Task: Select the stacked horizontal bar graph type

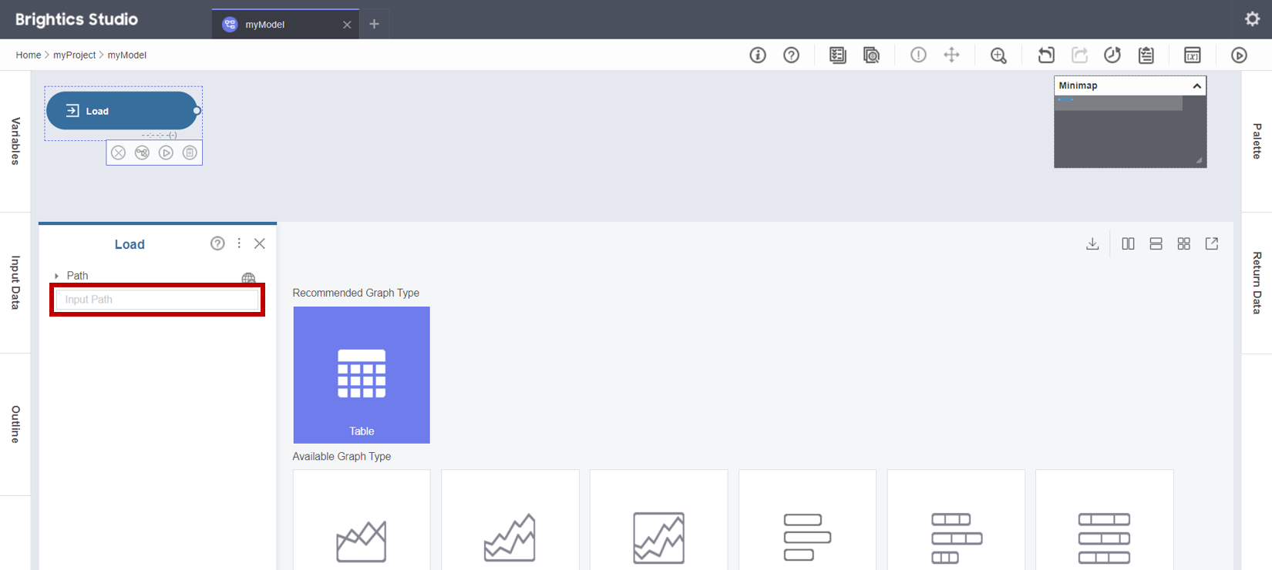Action: click(x=956, y=520)
